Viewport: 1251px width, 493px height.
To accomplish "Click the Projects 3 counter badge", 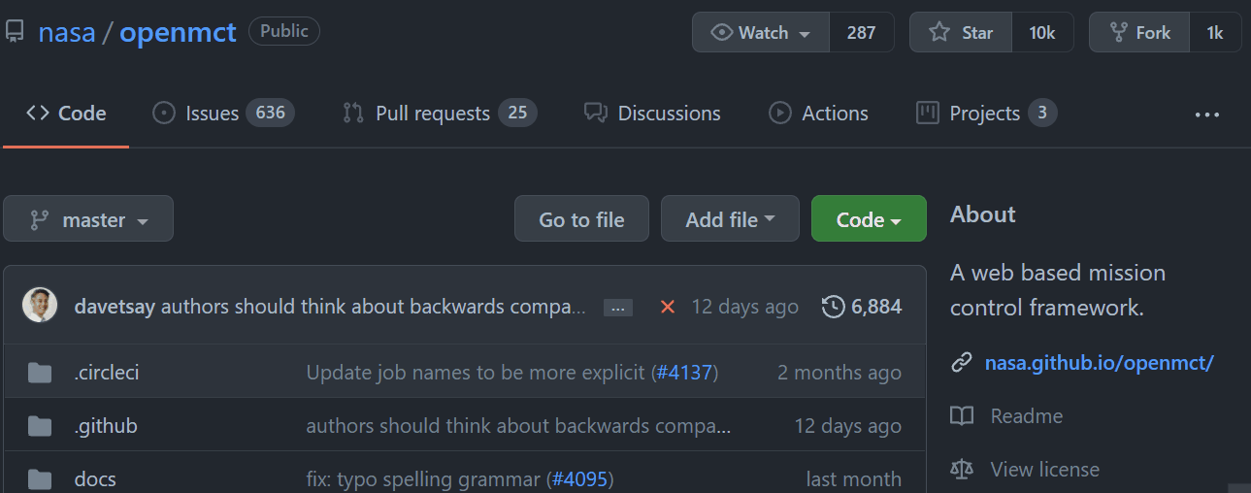I will click(1042, 113).
